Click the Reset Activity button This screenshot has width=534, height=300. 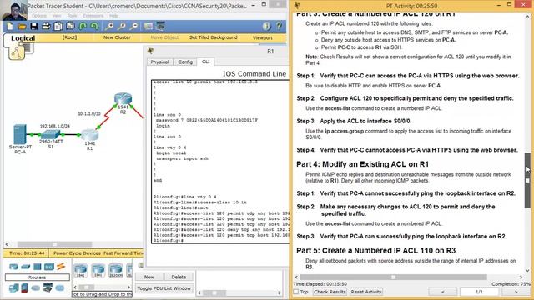click(366, 292)
